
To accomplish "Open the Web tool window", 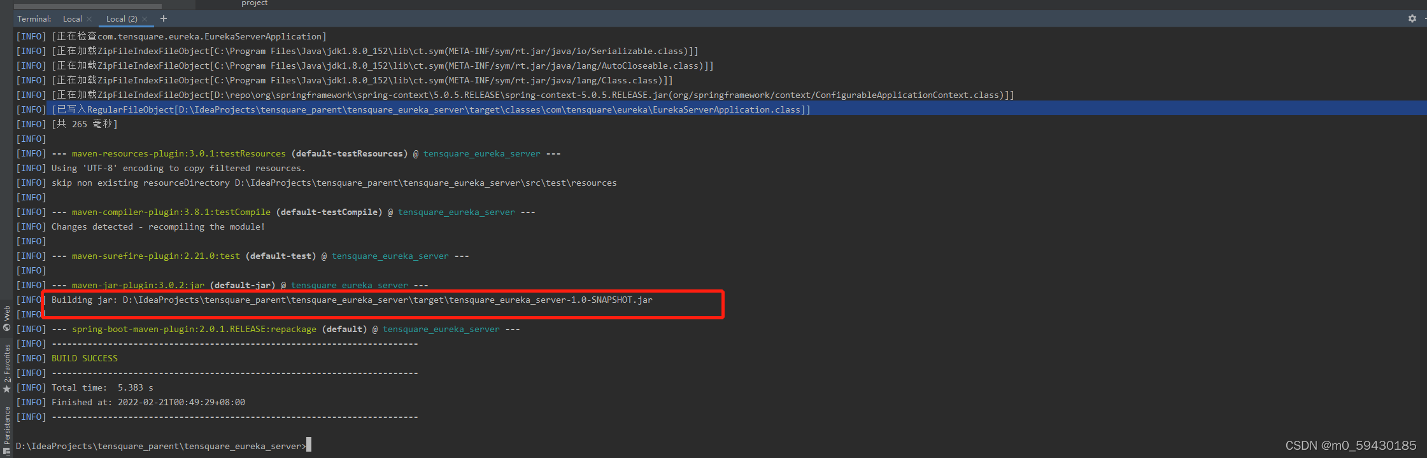I will tap(7, 318).
